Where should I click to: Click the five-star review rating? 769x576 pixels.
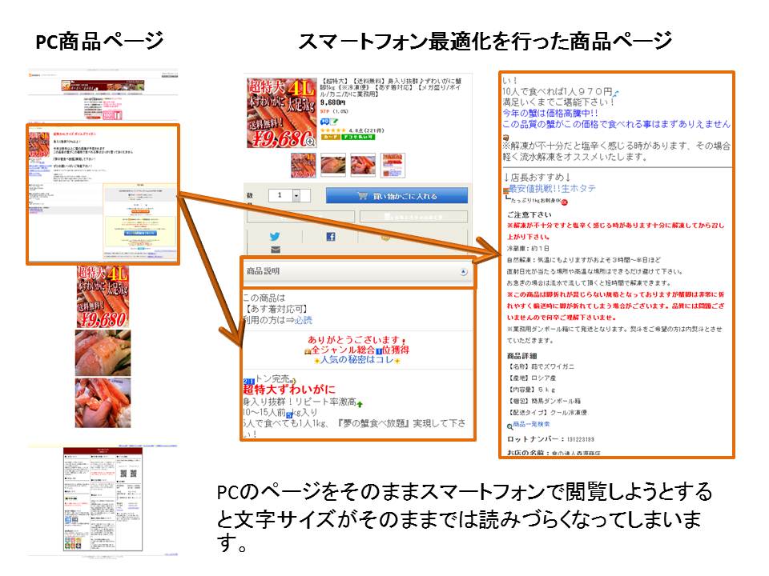tap(332, 130)
